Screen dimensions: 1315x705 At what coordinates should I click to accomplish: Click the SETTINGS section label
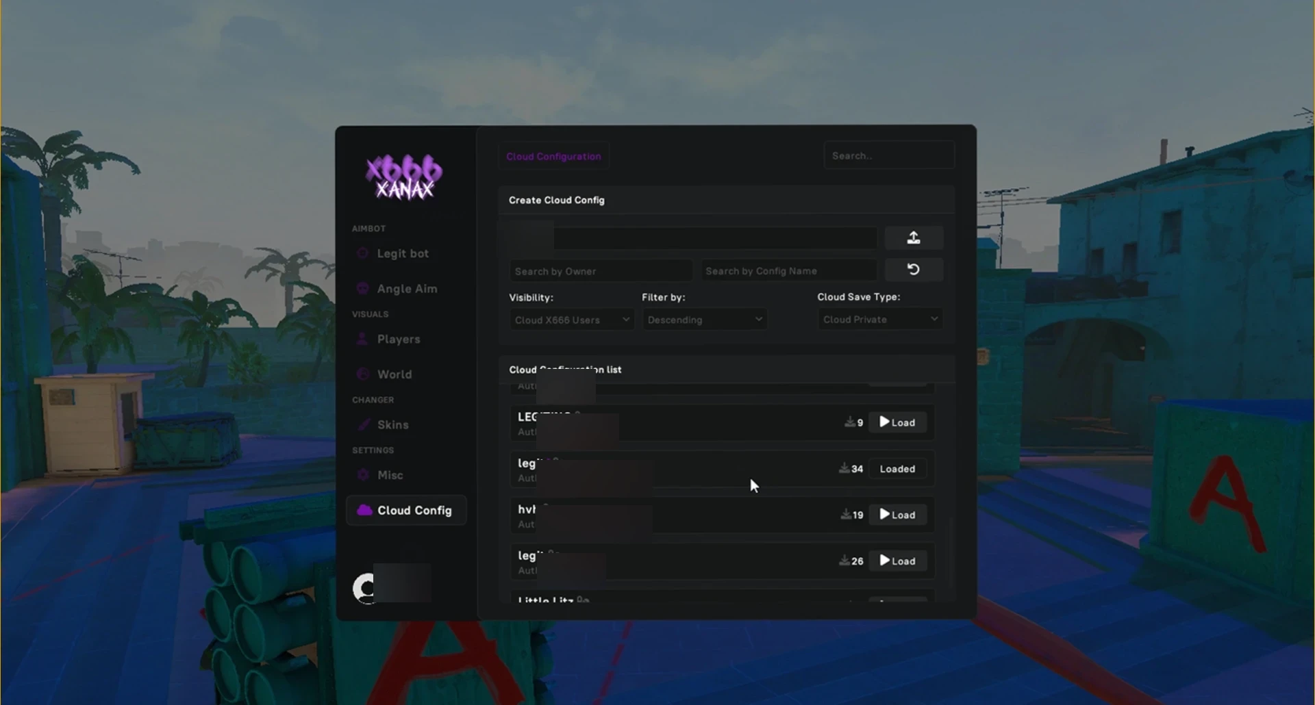(x=373, y=450)
